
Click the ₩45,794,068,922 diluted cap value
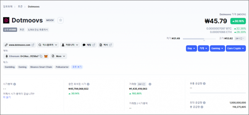78,89
